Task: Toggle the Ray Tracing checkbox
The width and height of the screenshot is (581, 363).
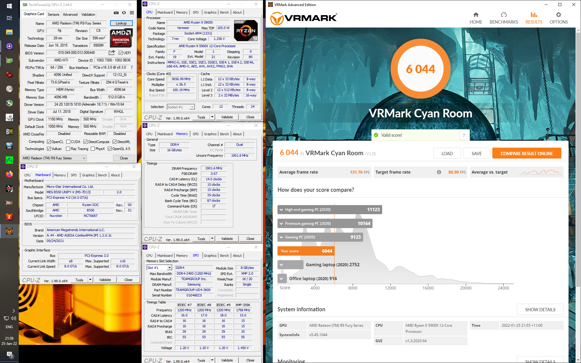Action: tap(68, 149)
